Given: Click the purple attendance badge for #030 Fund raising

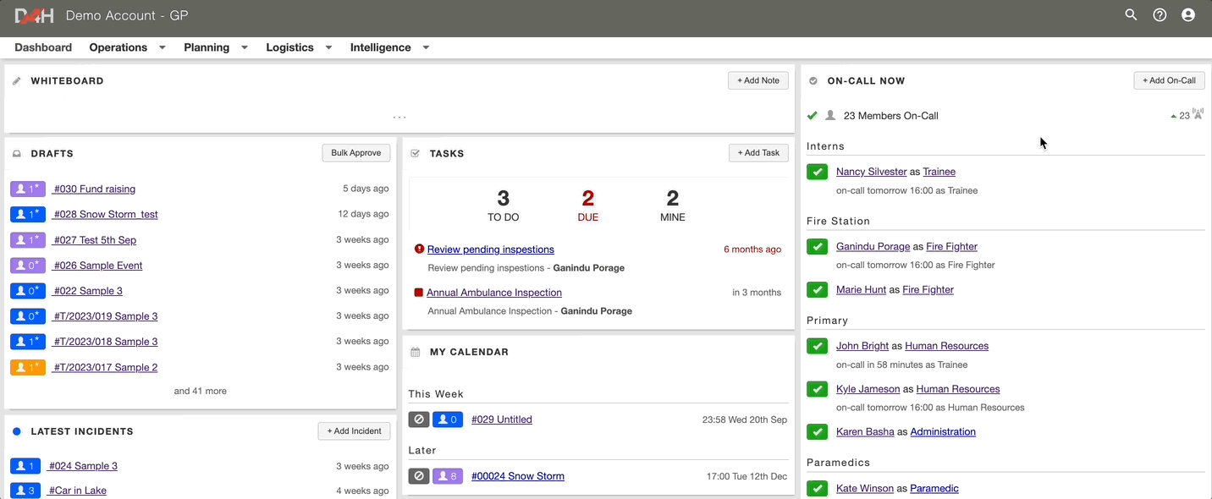Looking at the screenshot, I should click(x=28, y=189).
